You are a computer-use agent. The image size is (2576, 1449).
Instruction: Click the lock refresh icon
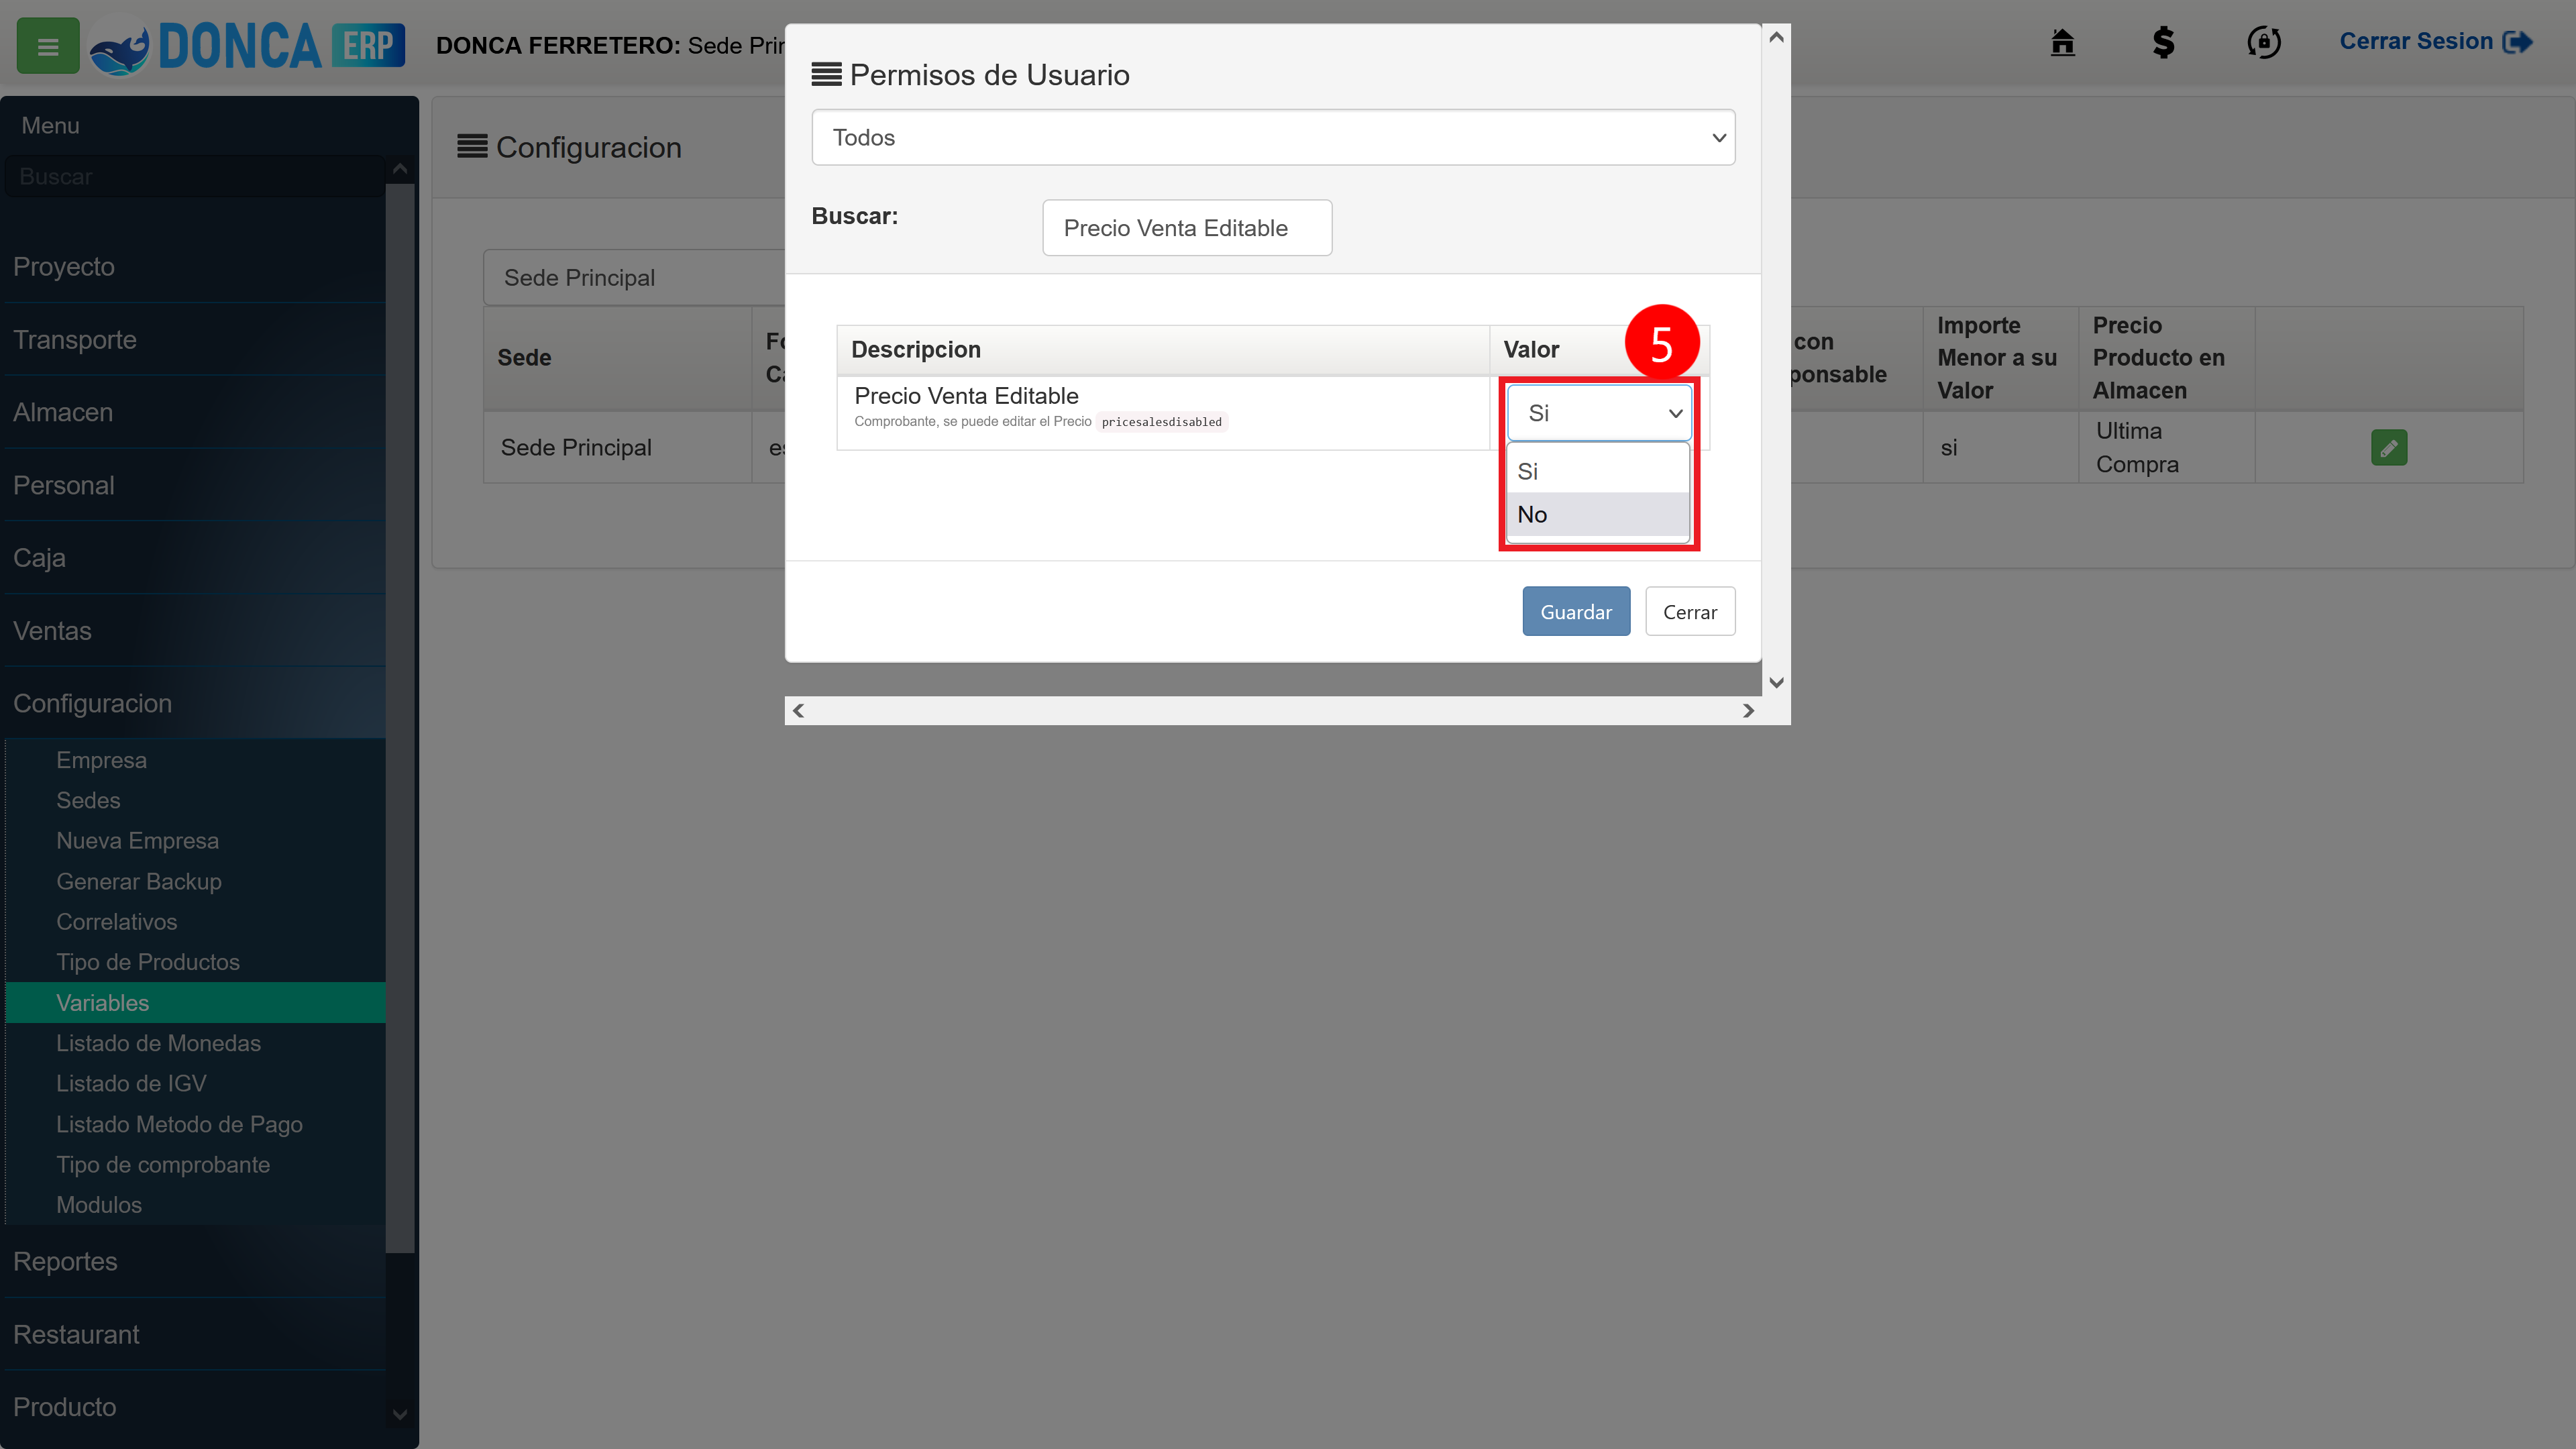(x=2263, y=42)
